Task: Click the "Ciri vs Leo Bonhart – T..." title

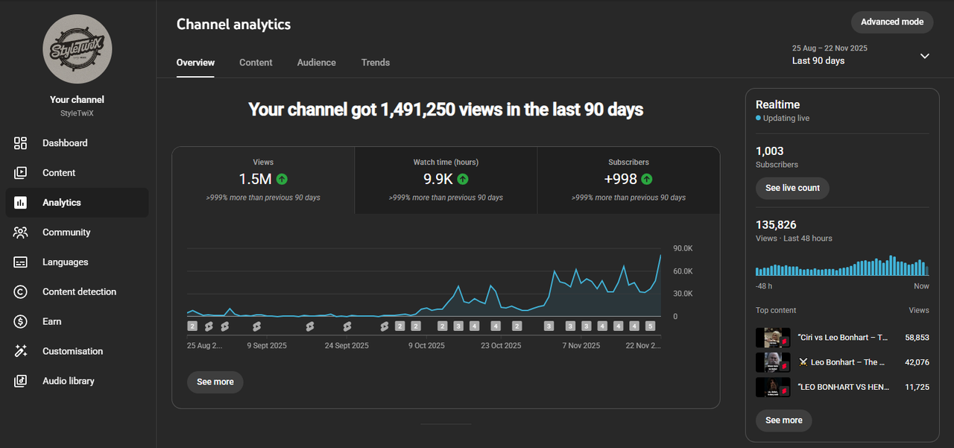Action: (x=843, y=338)
